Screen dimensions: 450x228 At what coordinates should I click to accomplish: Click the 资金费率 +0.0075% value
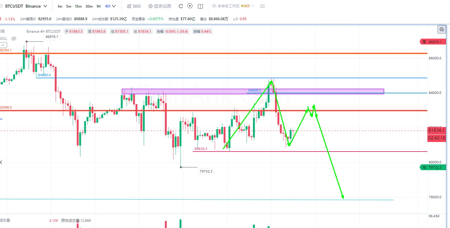155,19
